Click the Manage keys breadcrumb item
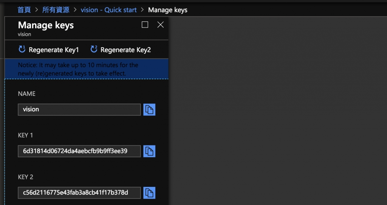Image resolution: width=387 pixels, height=205 pixels. [x=167, y=10]
